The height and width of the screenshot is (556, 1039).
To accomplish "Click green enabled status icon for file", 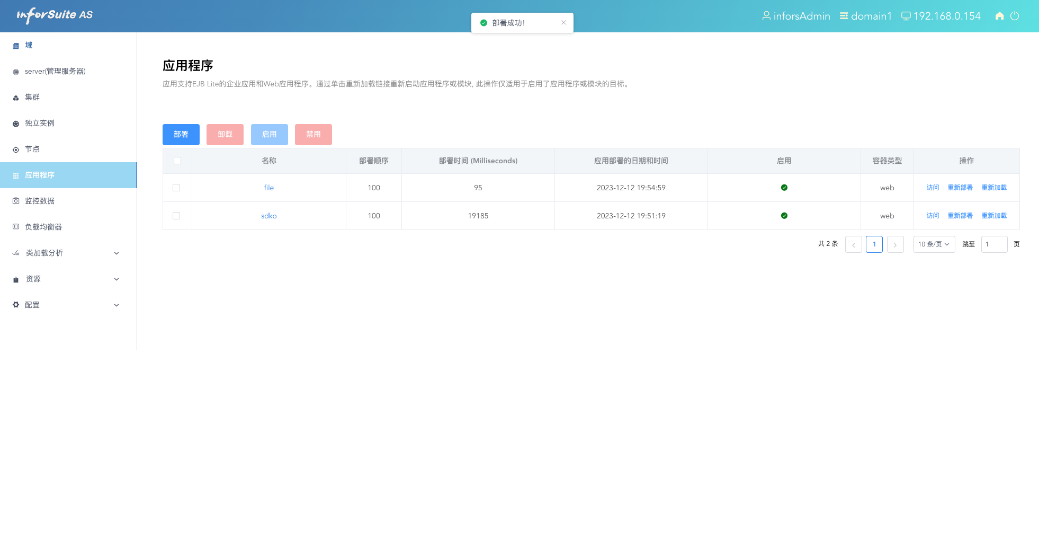I will pyautogui.click(x=784, y=188).
